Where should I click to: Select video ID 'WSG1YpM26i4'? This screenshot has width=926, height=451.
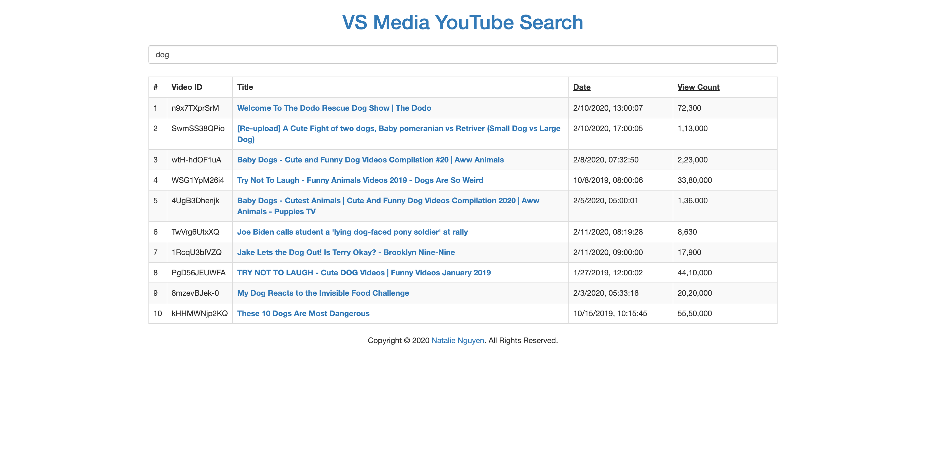pyautogui.click(x=197, y=180)
